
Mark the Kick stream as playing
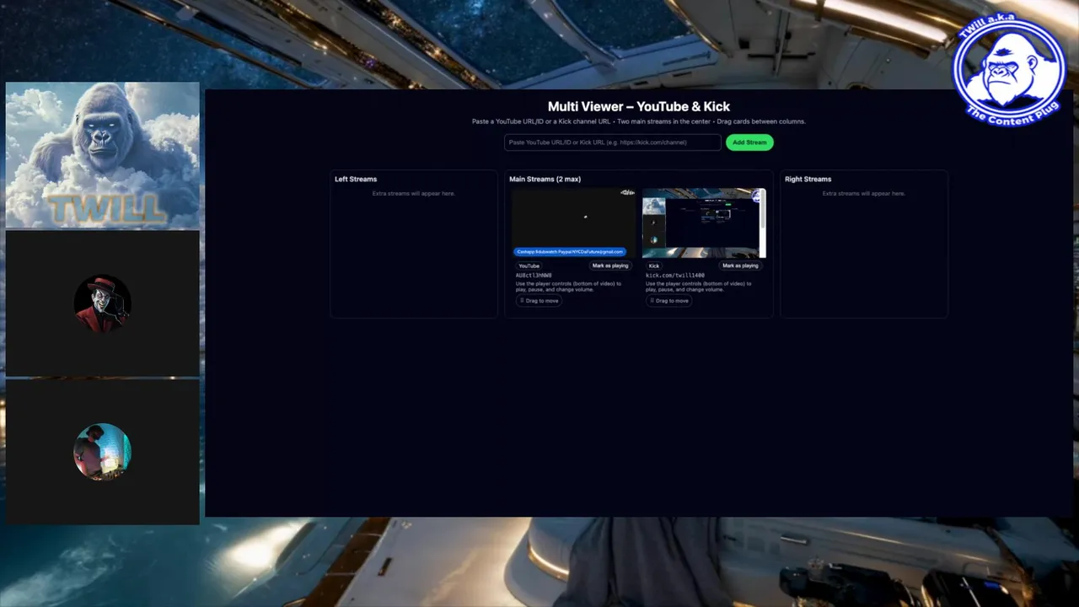pos(740,266)
